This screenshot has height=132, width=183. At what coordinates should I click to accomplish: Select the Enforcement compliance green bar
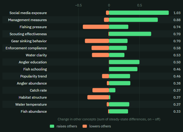coord(118,48)
